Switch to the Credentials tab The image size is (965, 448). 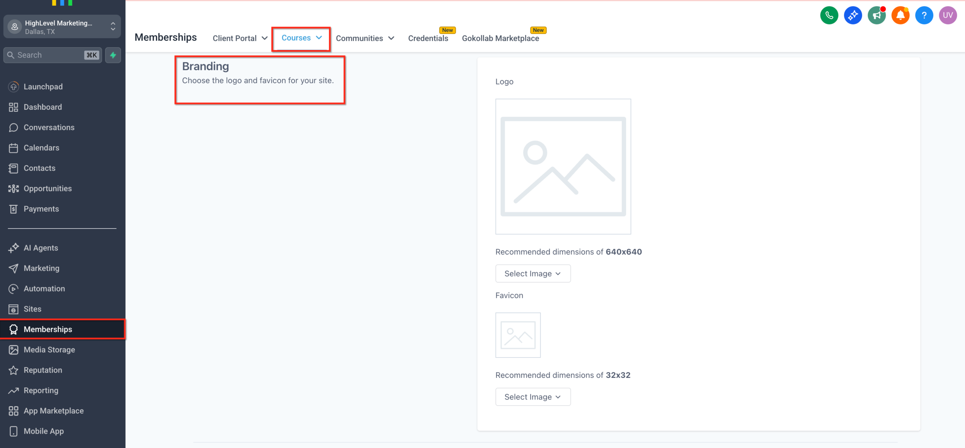428,38
